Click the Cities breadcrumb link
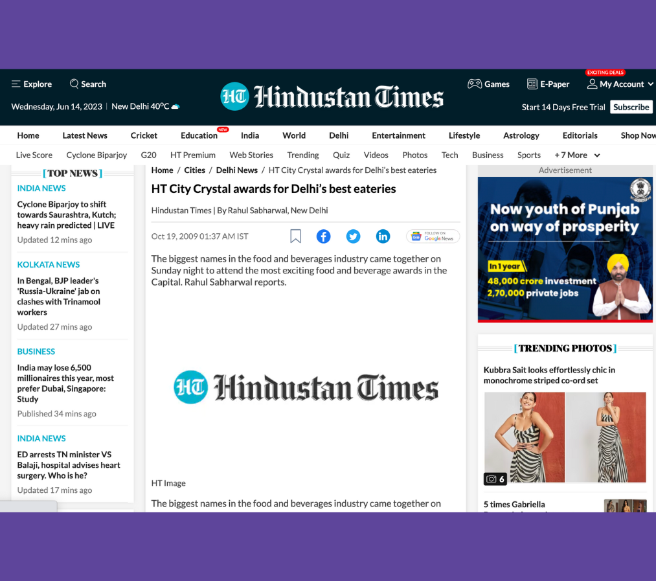The height and width of the screenshot is (581, 656). point(194,170)
